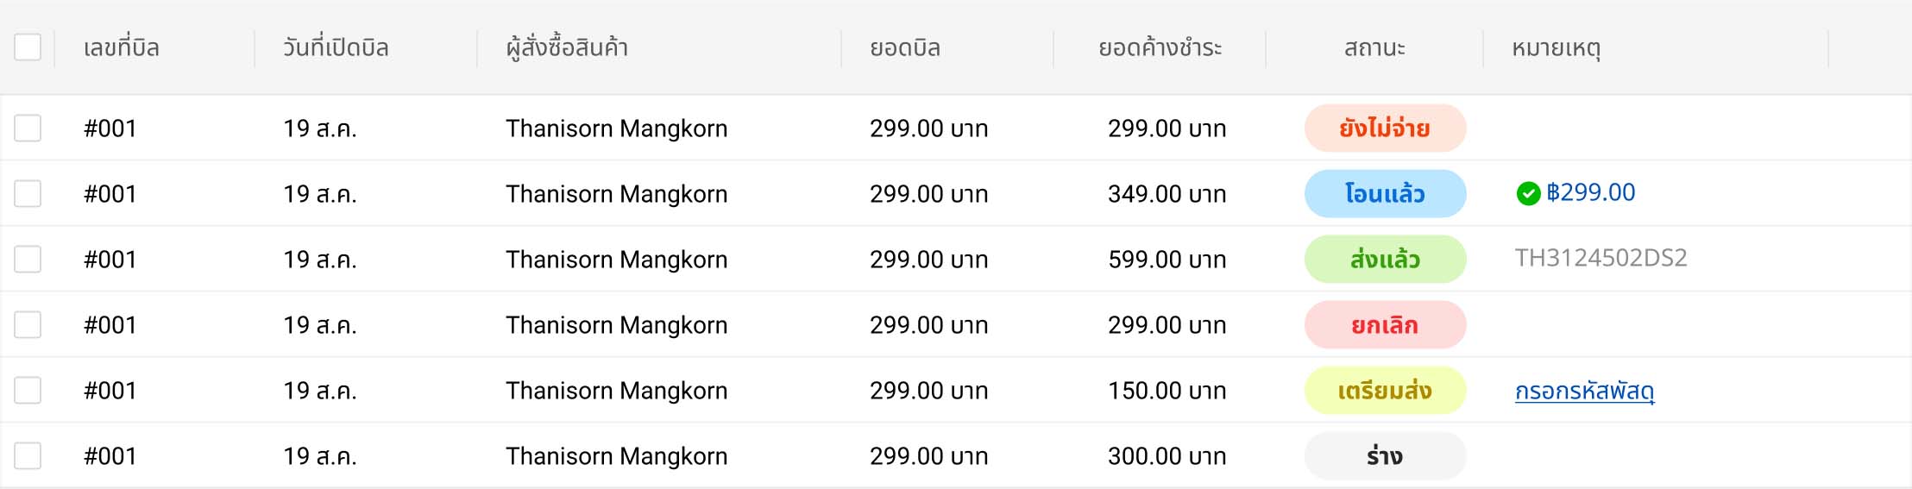Click the gray ร่าง status badge

click(x=1385, y=455)
